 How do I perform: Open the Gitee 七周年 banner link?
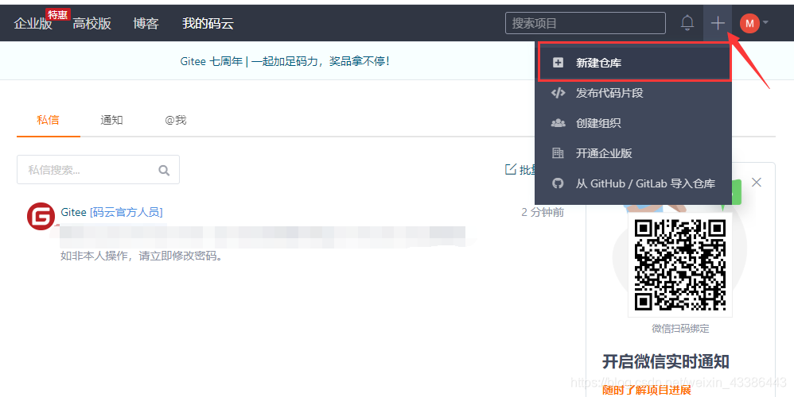(285, 62)
